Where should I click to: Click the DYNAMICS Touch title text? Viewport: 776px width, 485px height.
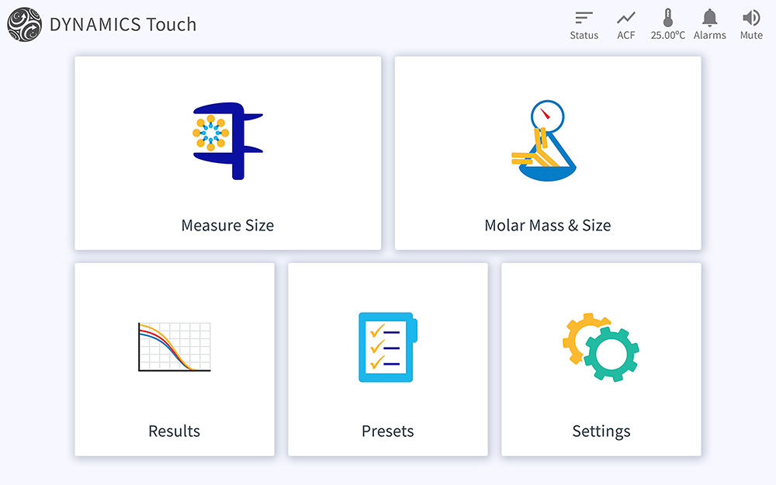123,24
